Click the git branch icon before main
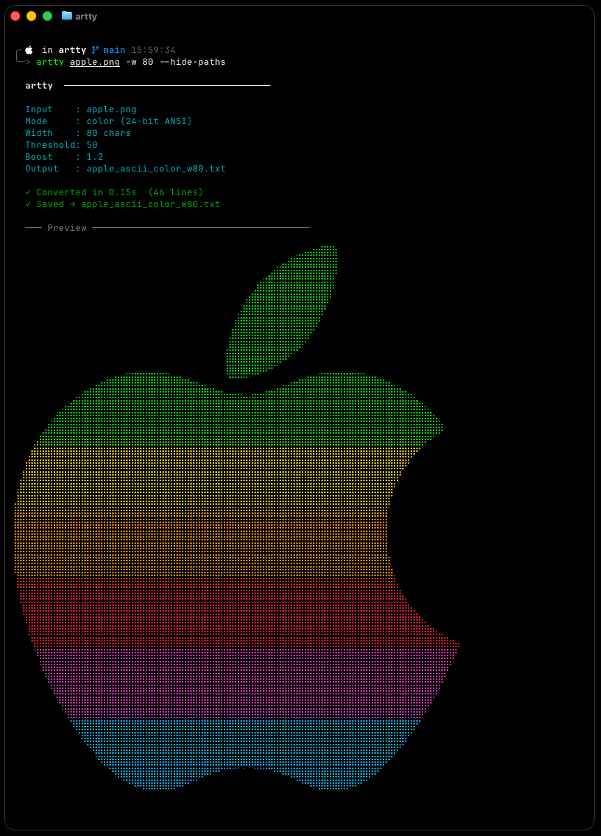 97,50
